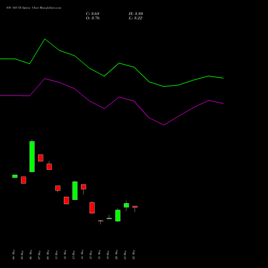
Task: Click the 05 May date label
Action: (23, 255)
